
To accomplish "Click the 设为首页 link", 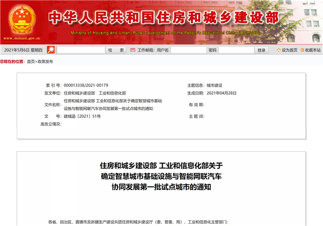I will coord(290,50).
